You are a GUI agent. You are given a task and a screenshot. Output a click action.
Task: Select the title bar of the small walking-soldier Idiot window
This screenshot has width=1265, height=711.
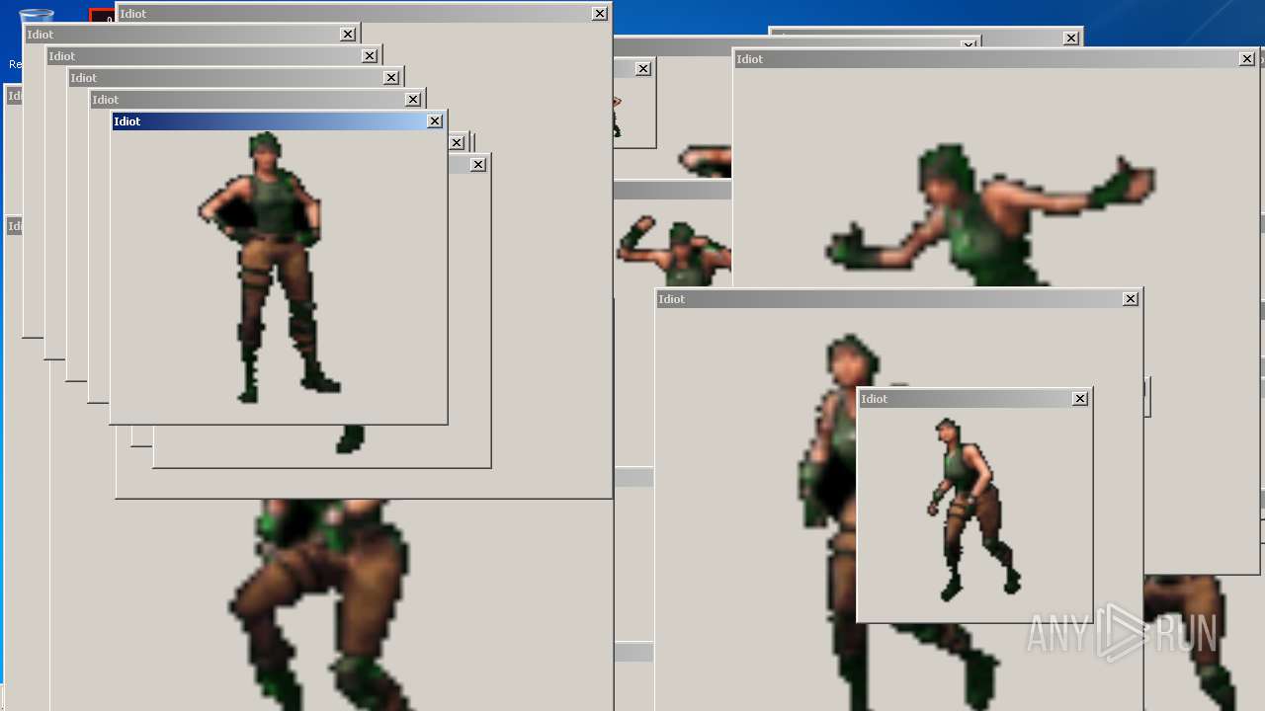(x=974, y=399)
